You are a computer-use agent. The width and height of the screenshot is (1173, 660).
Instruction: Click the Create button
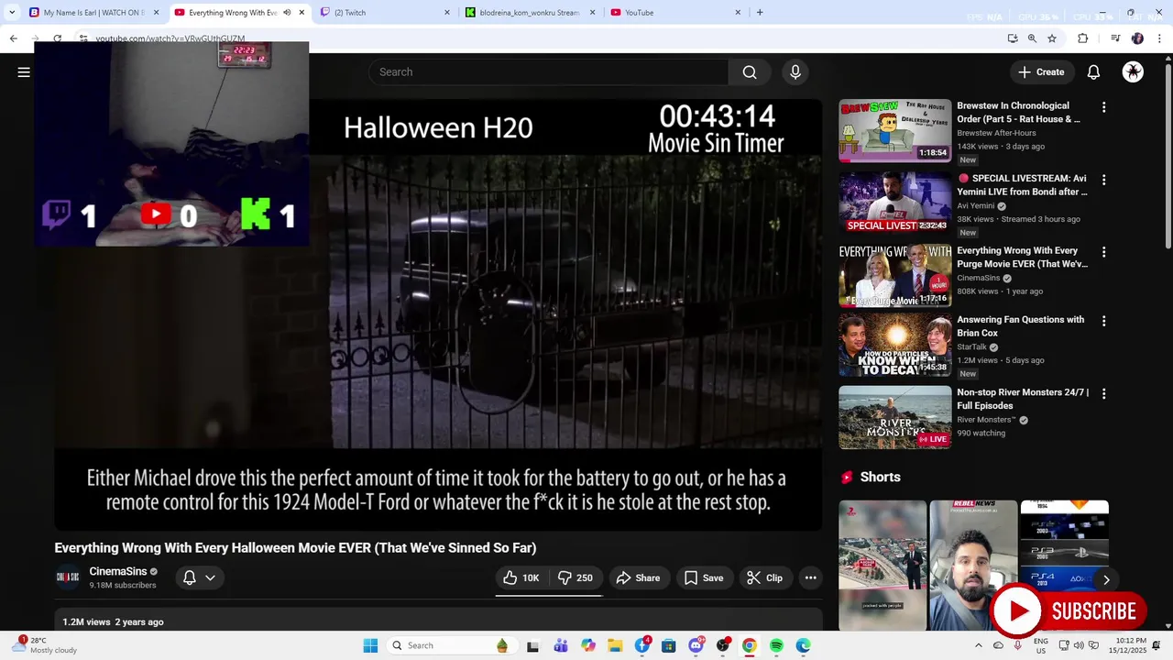coord(1041,72)
